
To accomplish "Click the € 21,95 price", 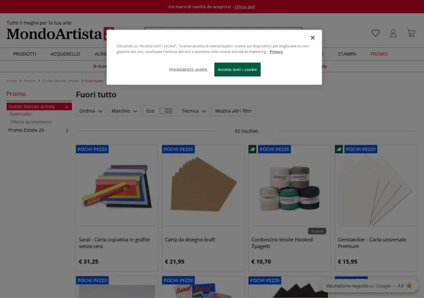I will [x=175, y=261].
